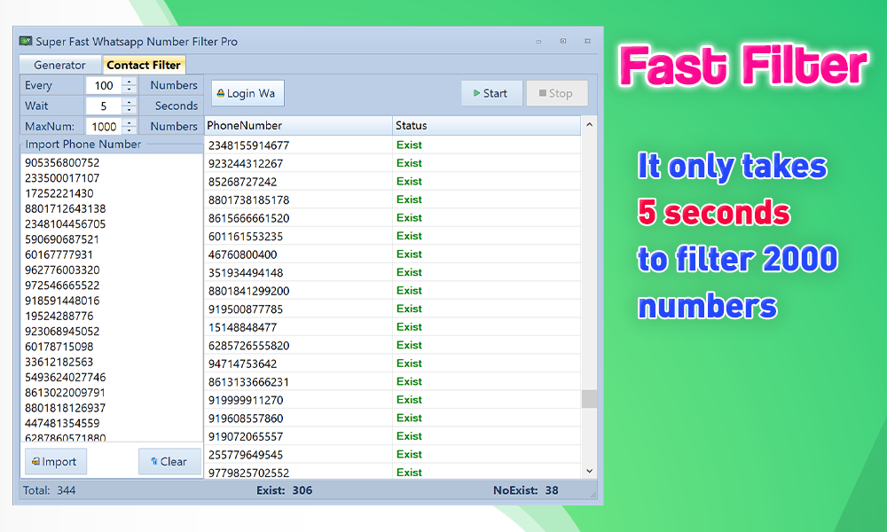This screenshot has width=887, height=532.
Task: Click the MaxNum value field showing 1000
Action: (x=102, y=125)
